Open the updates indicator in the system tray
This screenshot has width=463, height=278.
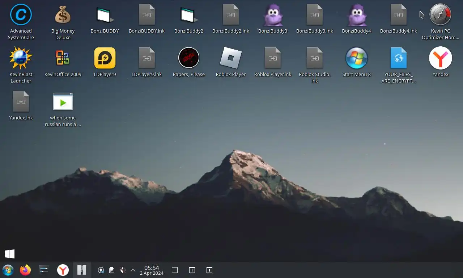coord(101,270)
